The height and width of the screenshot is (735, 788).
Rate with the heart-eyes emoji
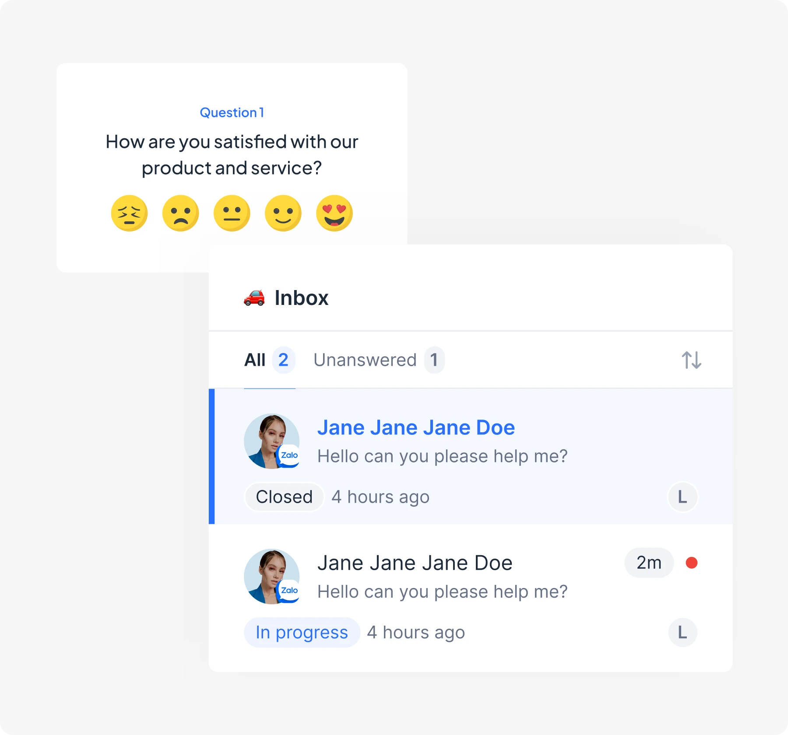pyautogui.click(x=334, y=213)
